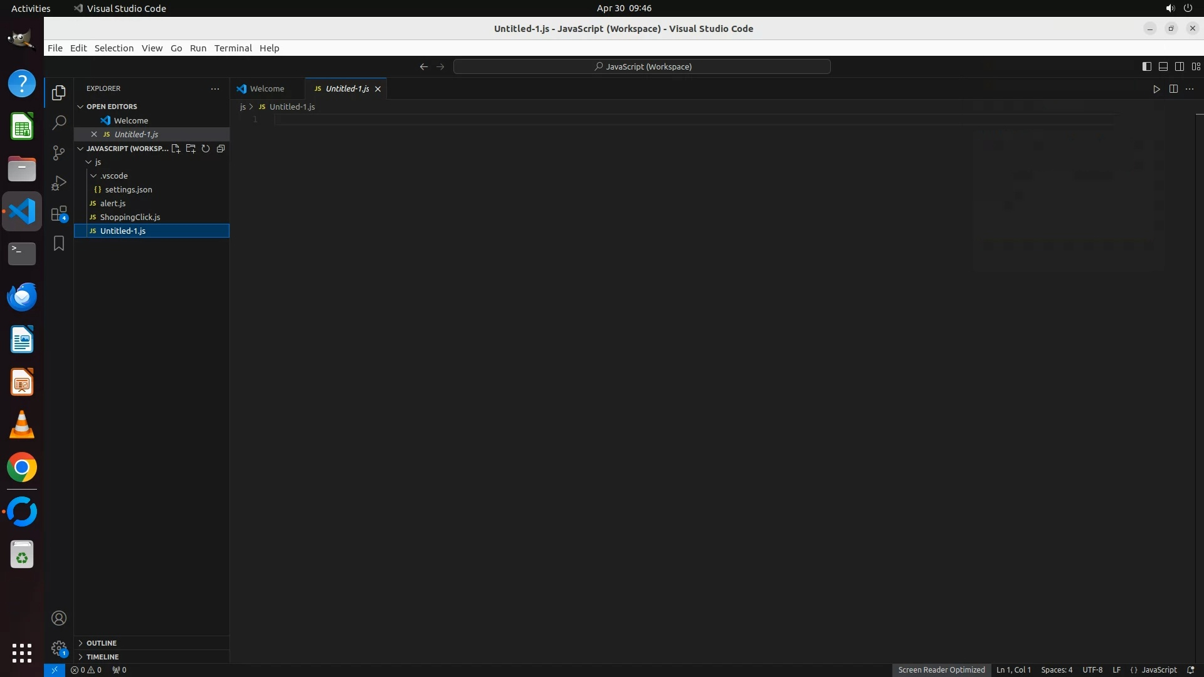Expand the Timeline section
The height and width of the screenshot is (677, 1204).
(102, 657)
